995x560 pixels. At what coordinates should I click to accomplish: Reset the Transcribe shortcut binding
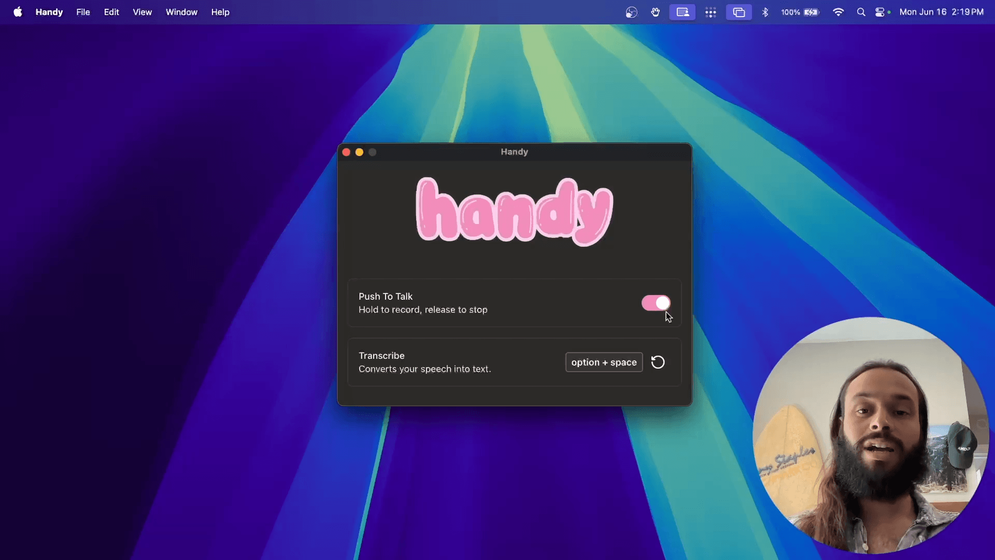(658, 362)
